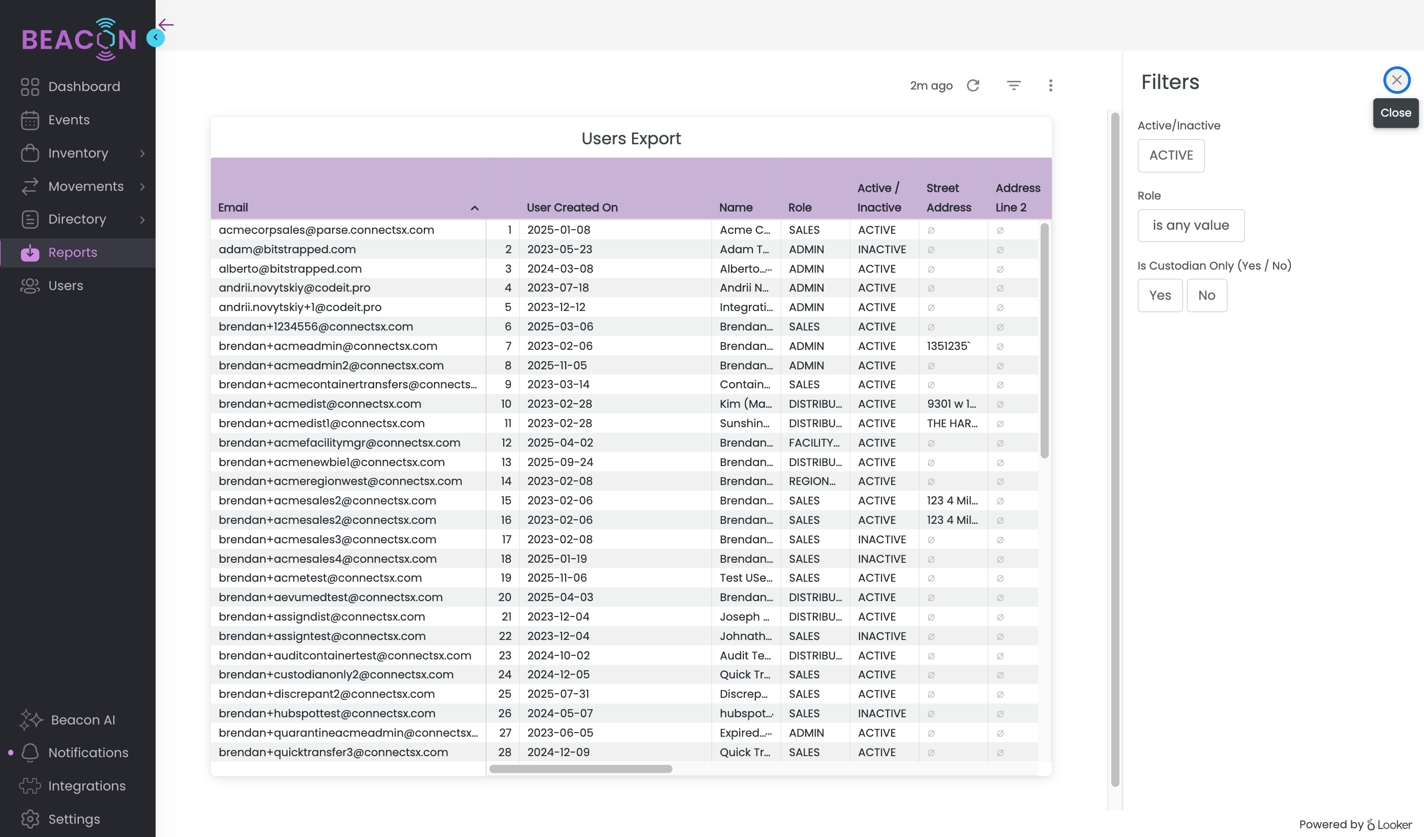Open Beacon AI from the sidebar
The image size is (1424, 837).
82,719
